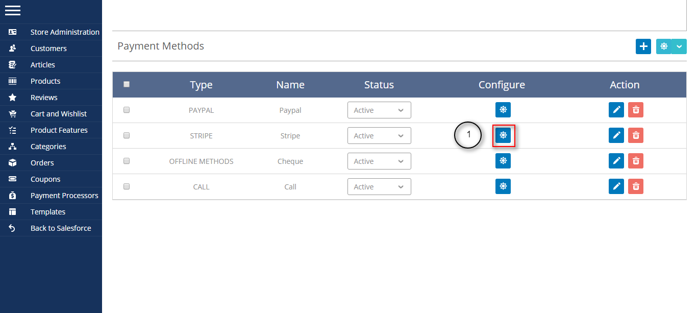The image size is (697, 313).
Task: Edit the Cheque payment method
Action: [x=616, y=161]
